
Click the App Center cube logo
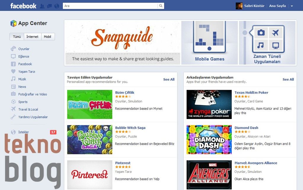click(14, 23)
